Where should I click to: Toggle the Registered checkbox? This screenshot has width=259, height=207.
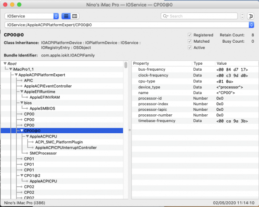pos(190,35)
